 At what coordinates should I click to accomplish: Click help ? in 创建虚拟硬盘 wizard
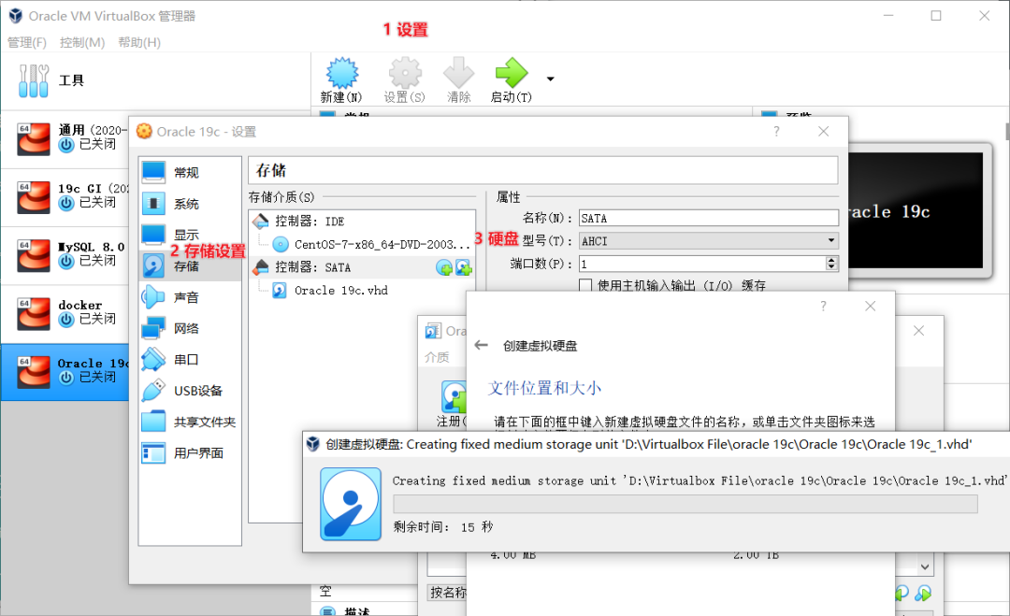[x=823, y=306]
